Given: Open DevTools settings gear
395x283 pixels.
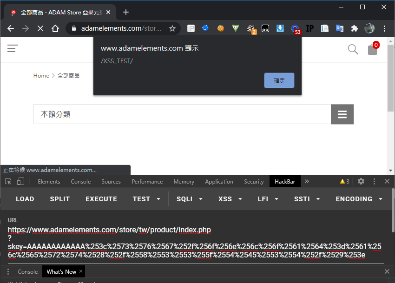Looking at the screenshot, I should [361, 181].
